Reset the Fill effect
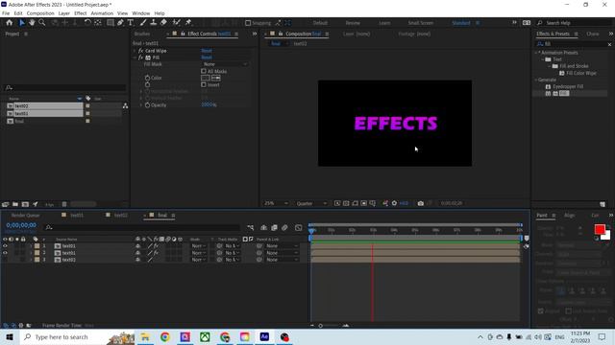Image resolution: width=615 pixels, height=345 pixels. tap(207, 57)
